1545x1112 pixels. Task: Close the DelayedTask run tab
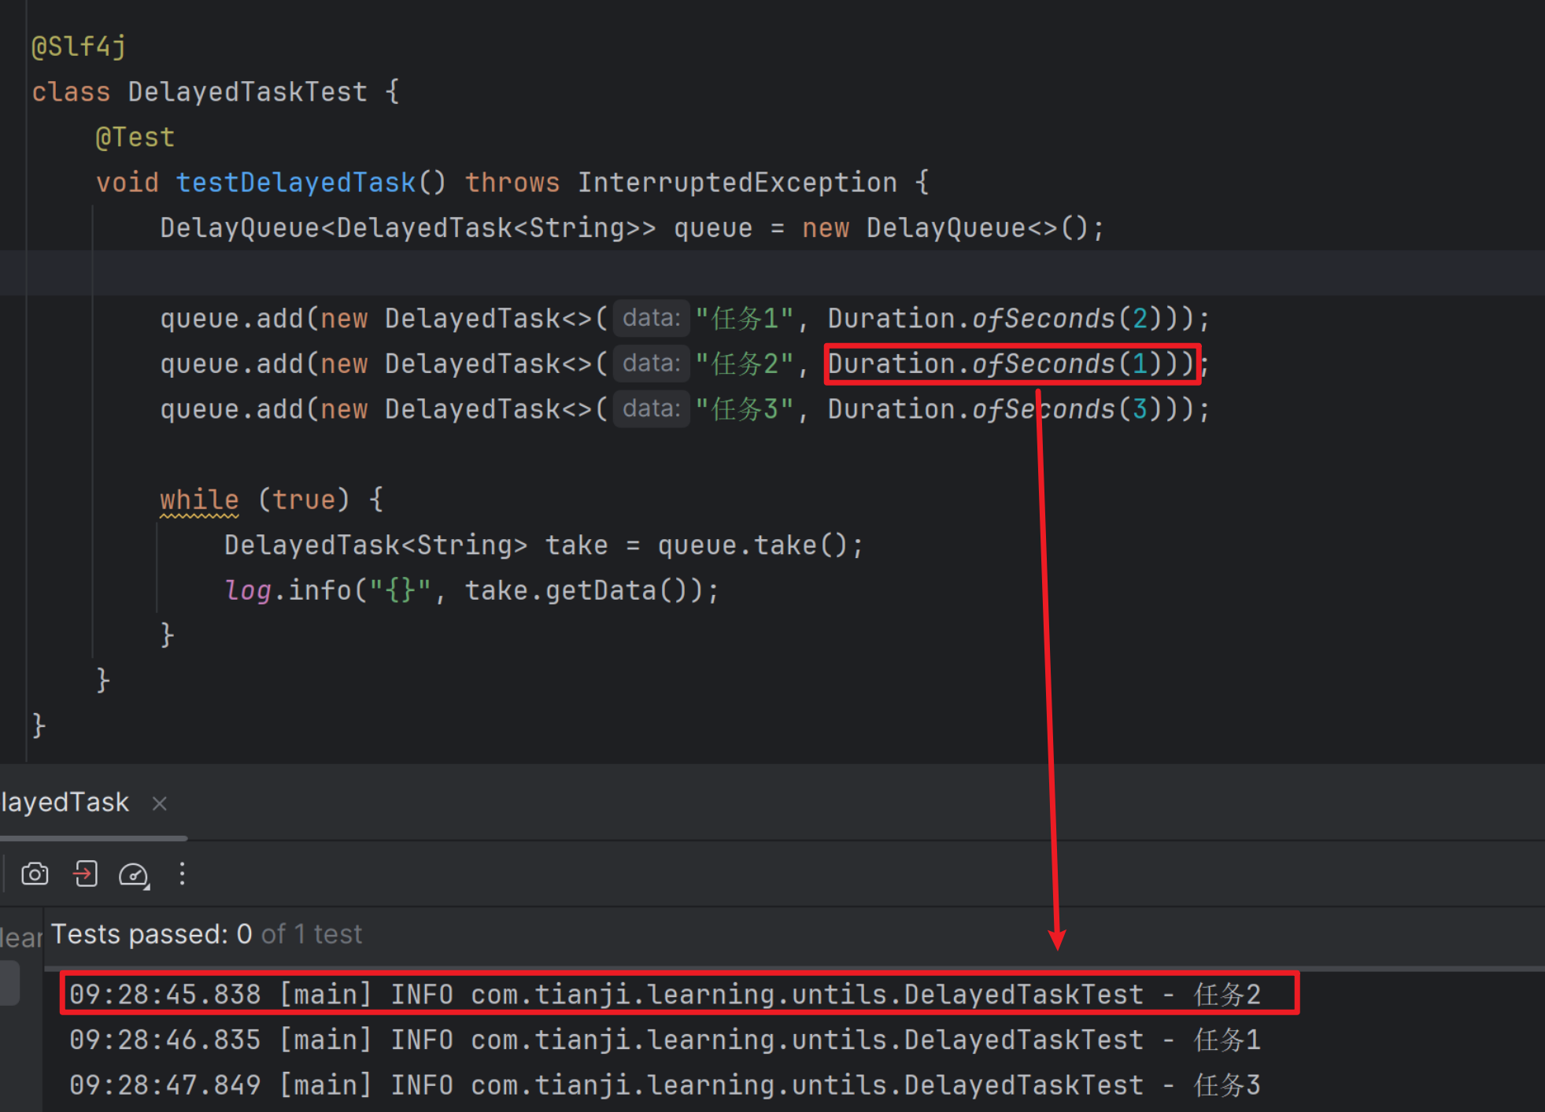(160, 804)
